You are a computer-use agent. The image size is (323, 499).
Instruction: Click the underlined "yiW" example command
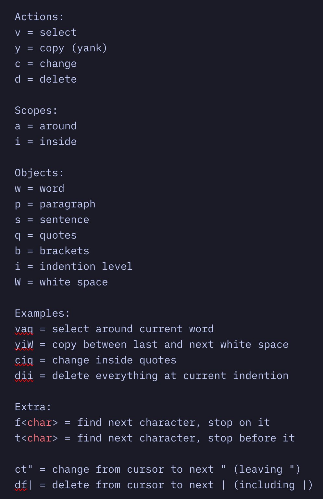[24, 345]
